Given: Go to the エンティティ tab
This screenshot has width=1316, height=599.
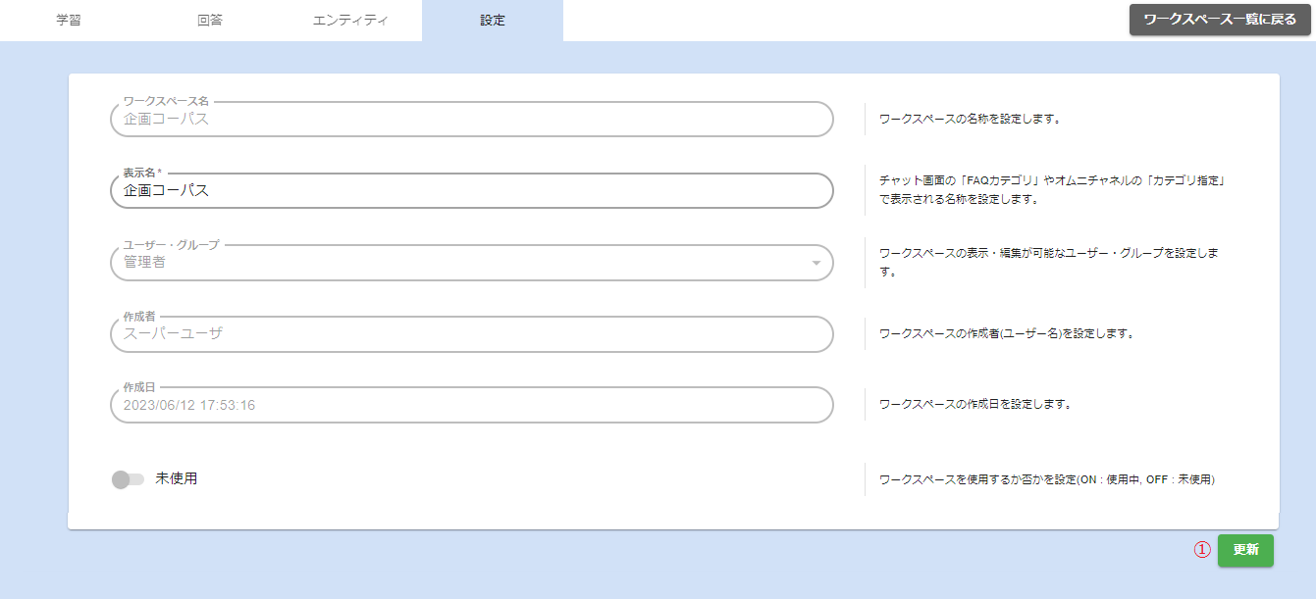Looking at the screenshot, I should (350, 21).
